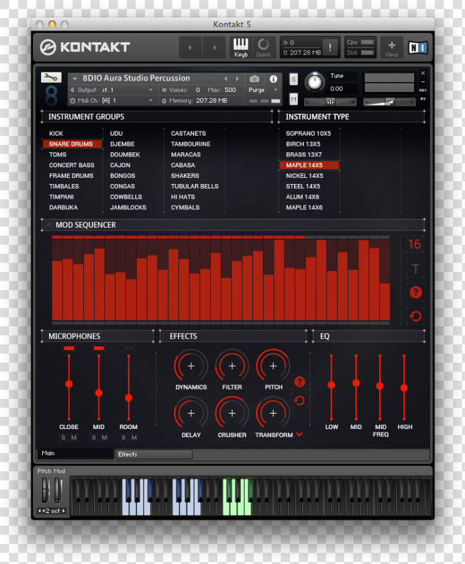Click the sequencer T button
The width and height of the screenshot is (465, 564).
point(415,269)
